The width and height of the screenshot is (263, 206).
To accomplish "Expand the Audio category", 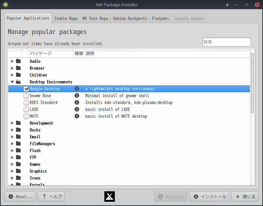I will click(x=12, y=61).
